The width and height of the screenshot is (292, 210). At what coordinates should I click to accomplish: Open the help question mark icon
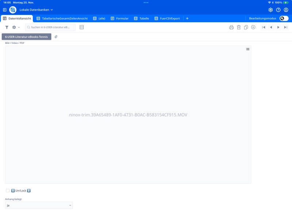click(278, 10)
